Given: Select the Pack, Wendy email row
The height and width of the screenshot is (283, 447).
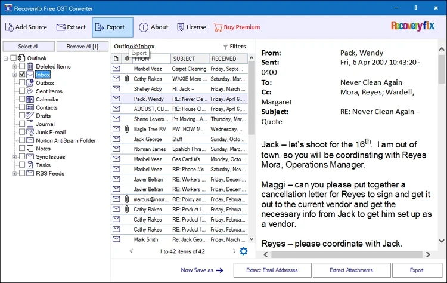Looking at the screenshot, I should click(x=179, y=99).
